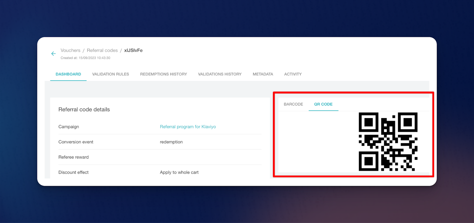Open the Vouchers breadcrumb

71,51
